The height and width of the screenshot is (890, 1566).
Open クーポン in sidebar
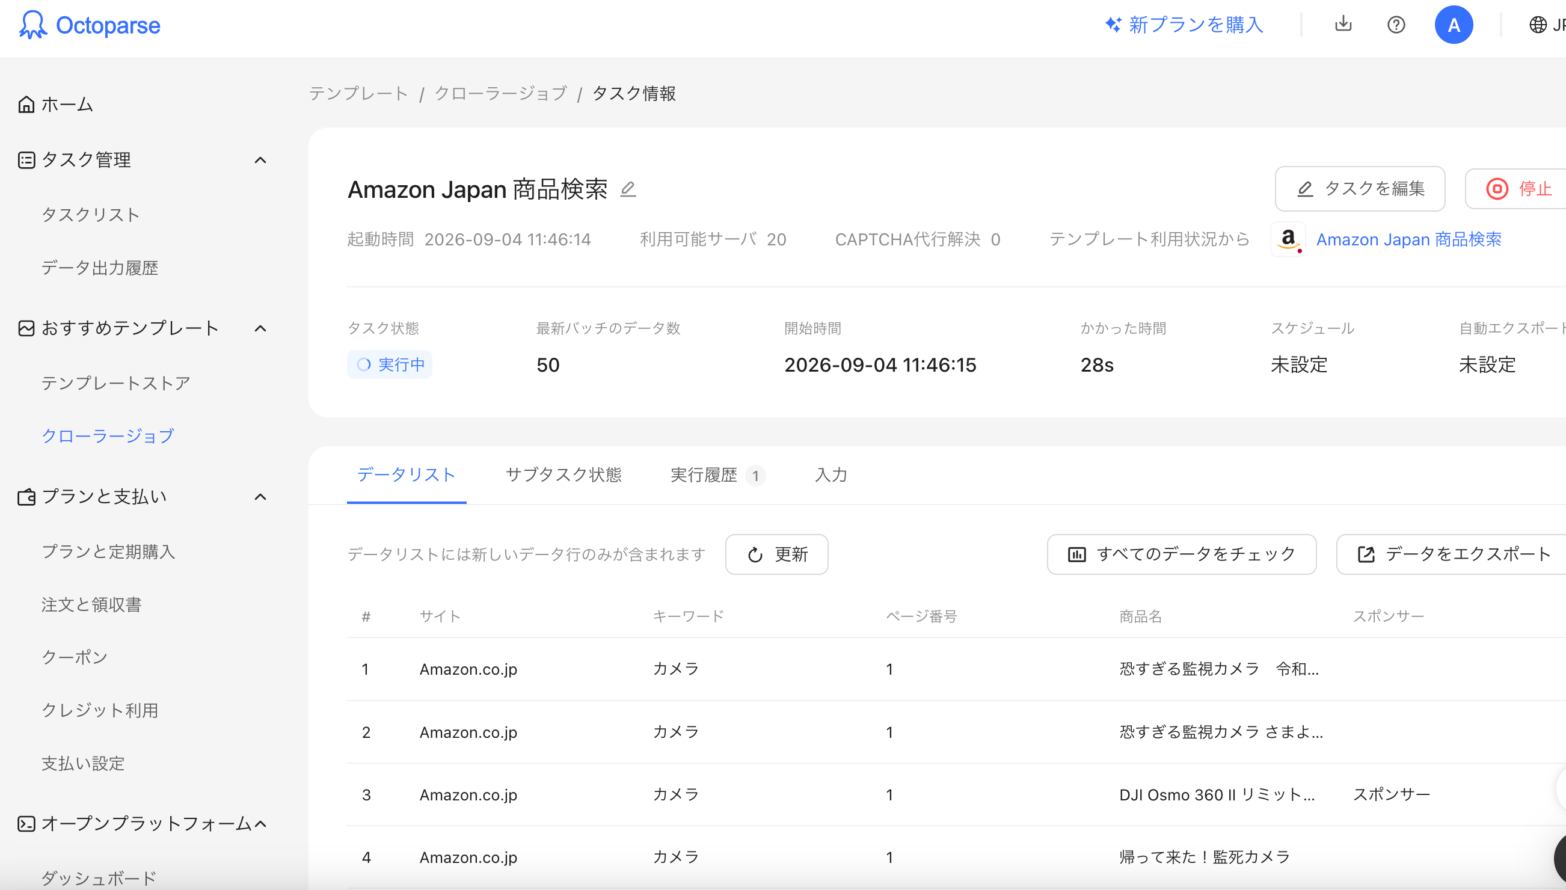(75, 657)
